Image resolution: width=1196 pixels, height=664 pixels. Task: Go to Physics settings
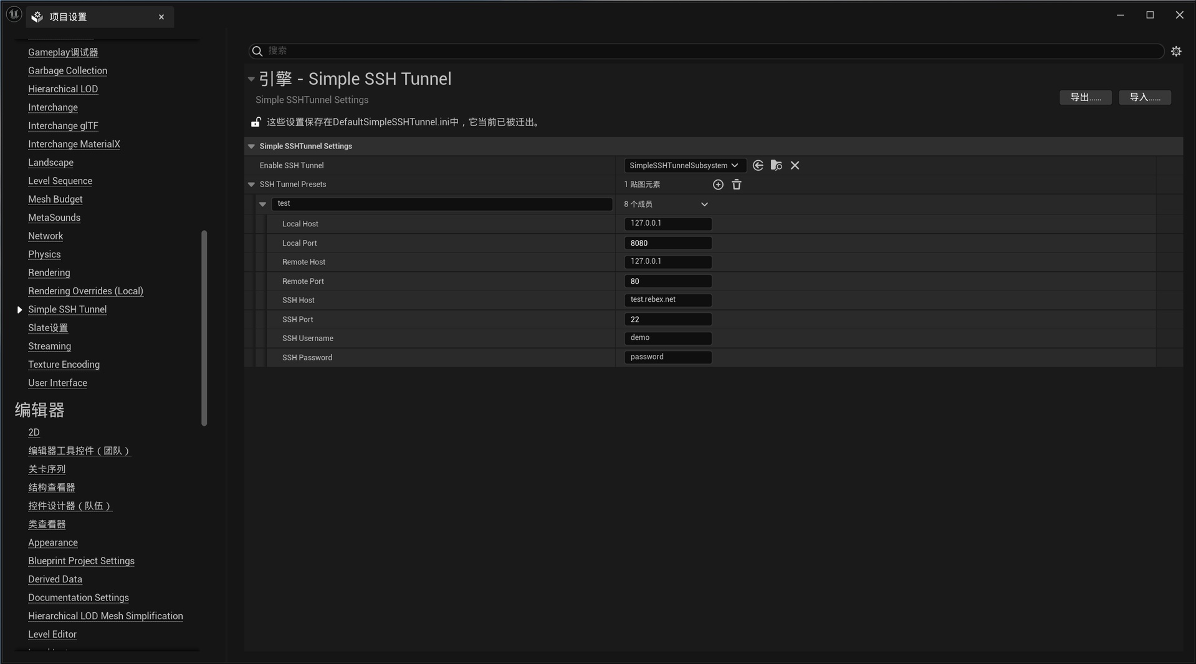pyautogui.click(x=44, y=254)
